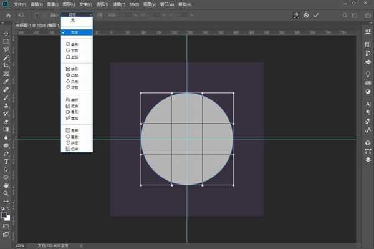
Task: Cancel the transform with circle-slash icon
Action: click(x=306, y=16)
